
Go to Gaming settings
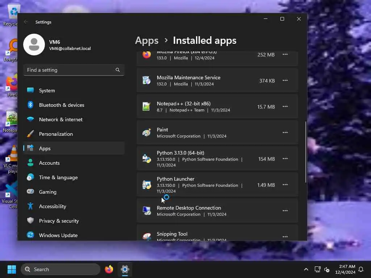[x=74, y=192]
